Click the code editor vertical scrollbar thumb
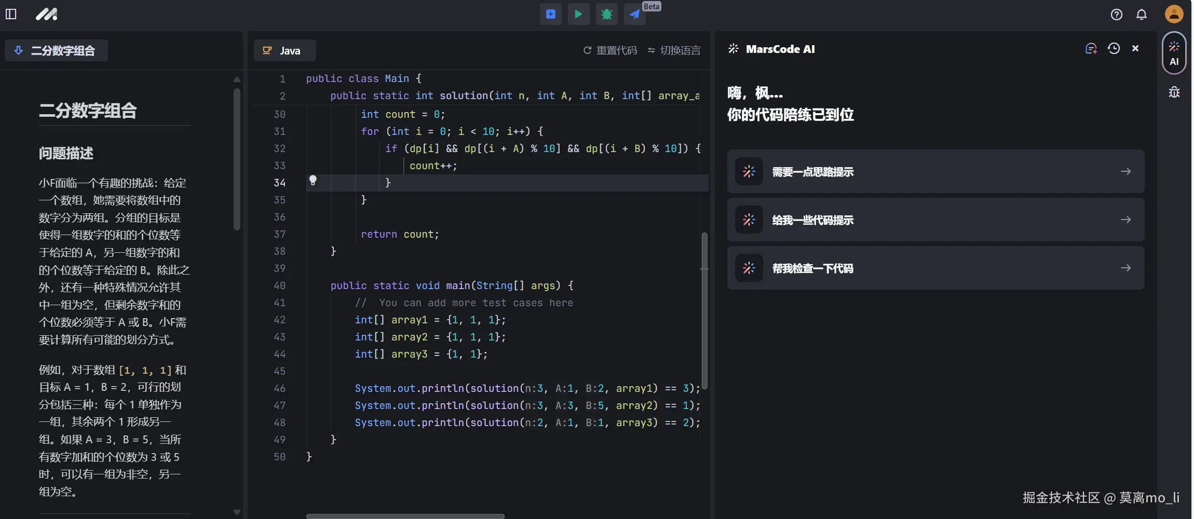This screenshot has height=519, width=1194. click(704, 310)
